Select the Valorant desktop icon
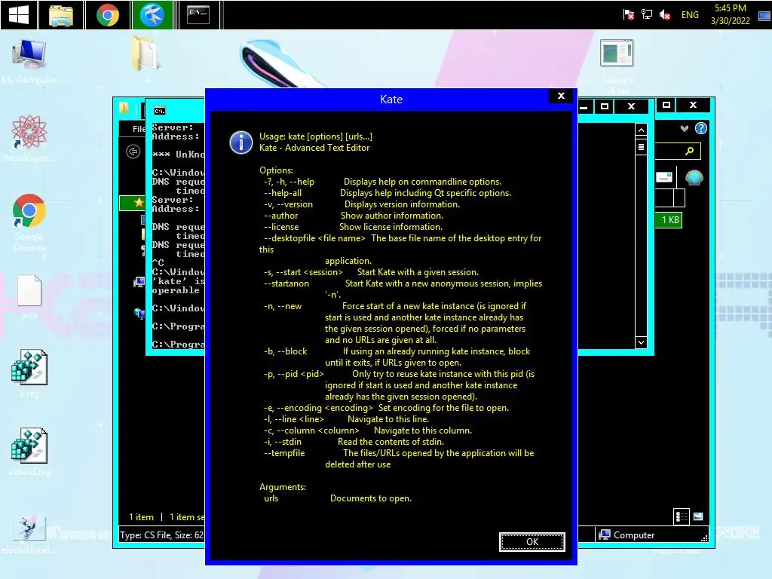The width and height of the screenshot is (772, 579). coord(617,66)
